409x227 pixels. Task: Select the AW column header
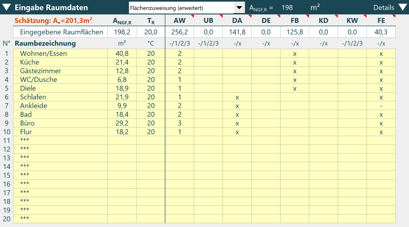[x=180, y=20]
